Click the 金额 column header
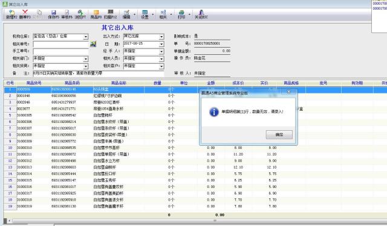 [x=211, y=83]
